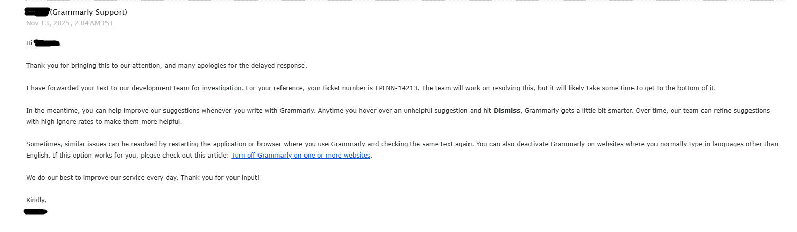Click the "Hi" greeting word
The image size is (797, 232).
pos(29,43)
